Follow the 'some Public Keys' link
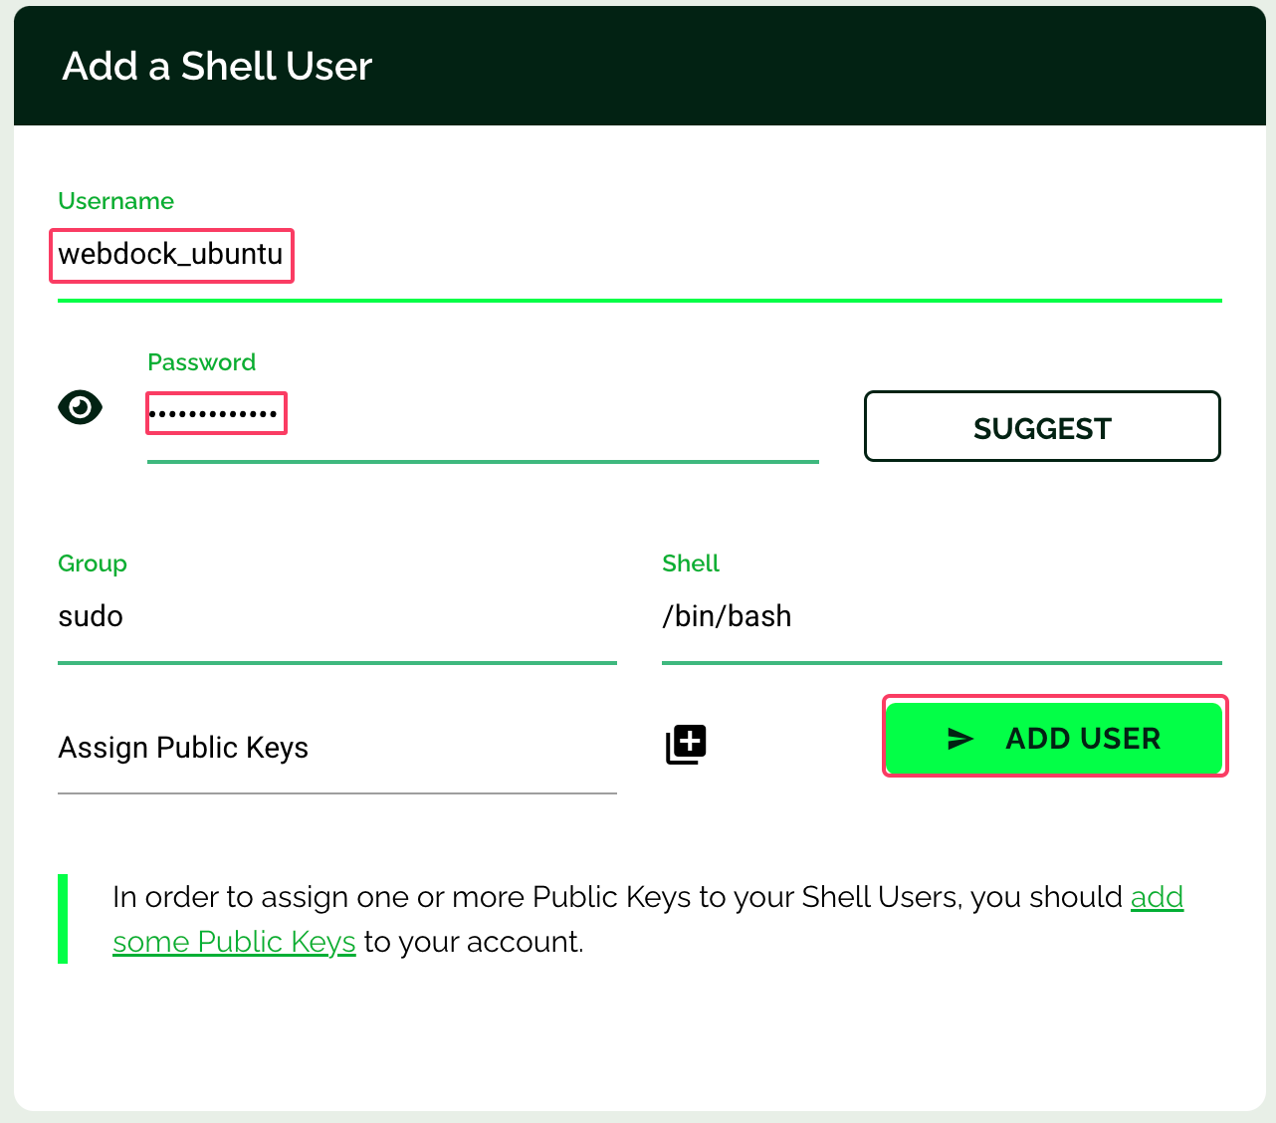Screen dimensions: 1276x1123 234,942
